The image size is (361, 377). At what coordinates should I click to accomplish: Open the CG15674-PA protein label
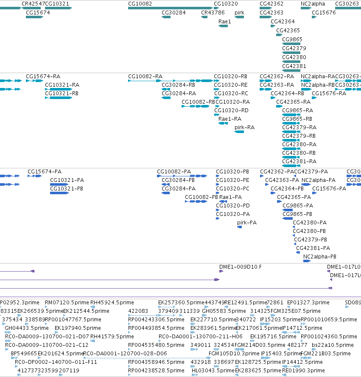coord(45,172)
